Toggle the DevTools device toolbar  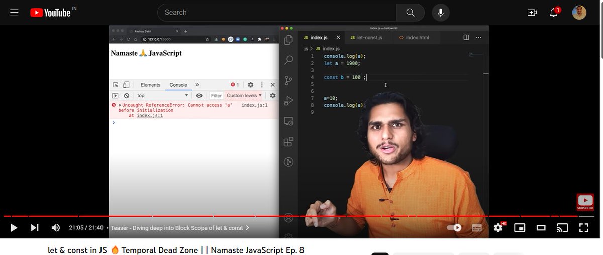click(126, 85)
